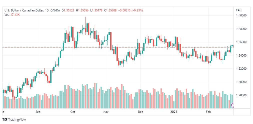
Task: Select the 2023 marker on time axis
Action: (x=174, y=112)
